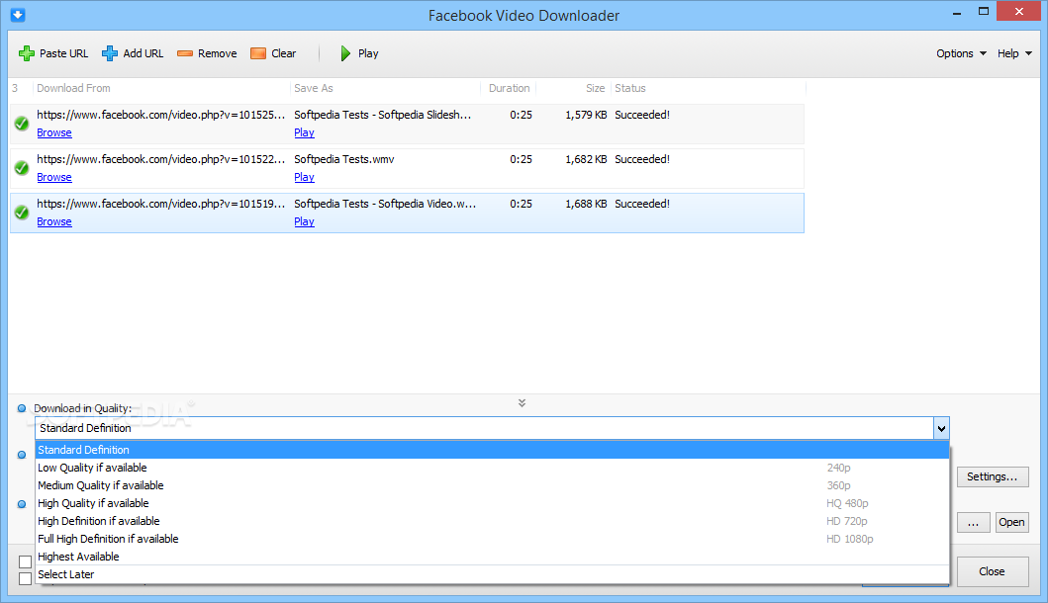Screen dimensions: 1048x603
Task: Maximize the Facebook Video Downloader window
Action: (983, 11)
